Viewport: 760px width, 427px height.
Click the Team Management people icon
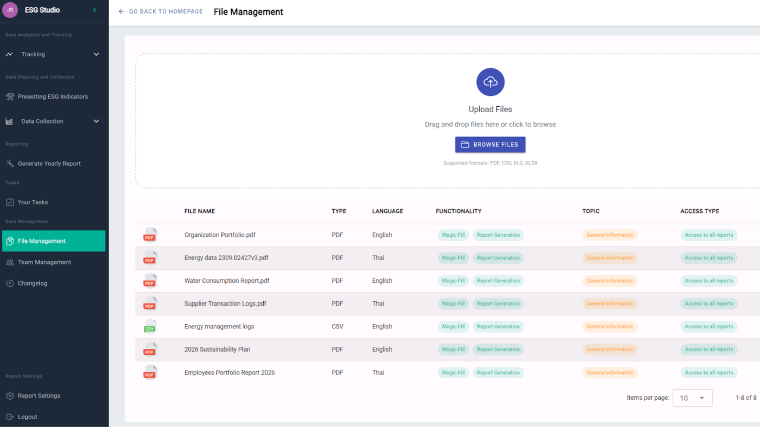tap(10, 262)
